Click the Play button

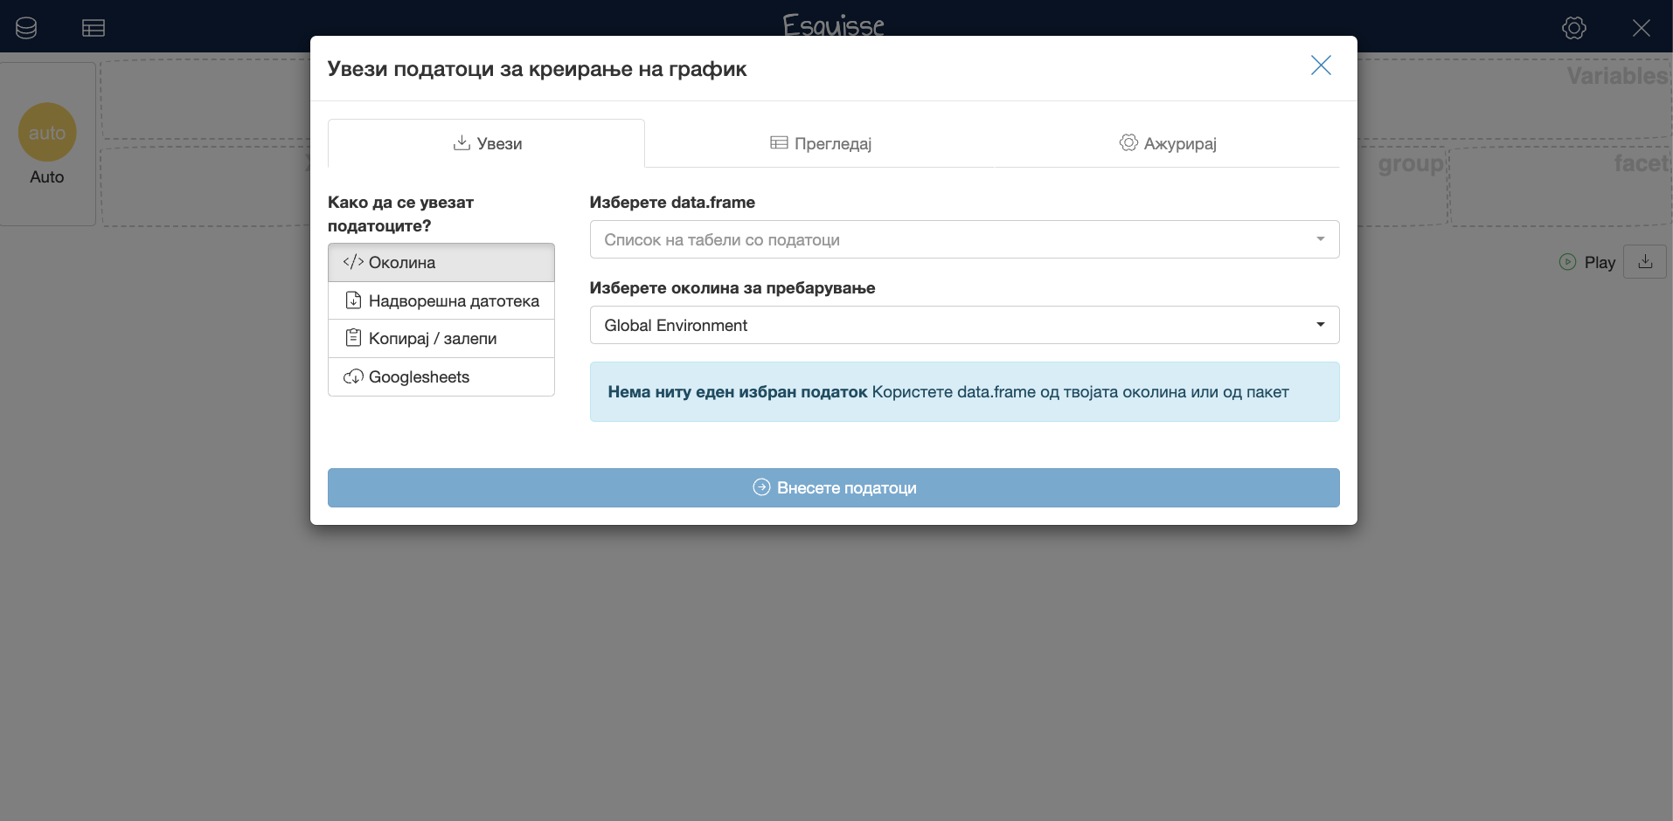click(x=1587, y=262)
